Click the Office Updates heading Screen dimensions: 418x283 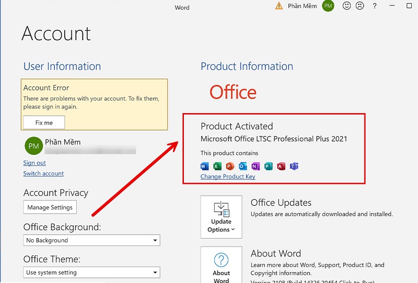click(x=281, y=203)
